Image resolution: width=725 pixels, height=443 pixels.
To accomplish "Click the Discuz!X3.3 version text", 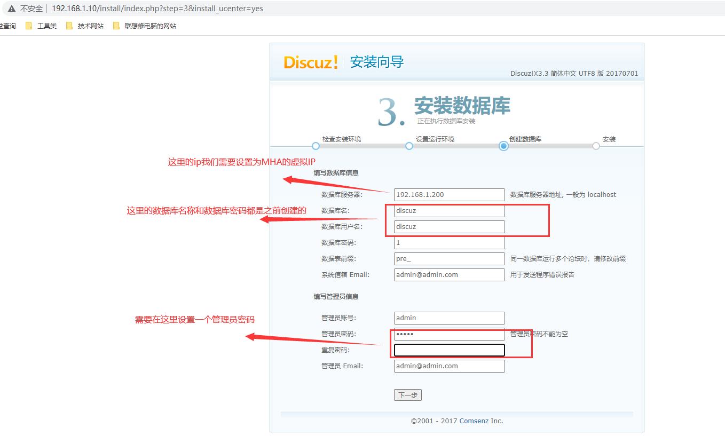I will click(x=574, y=74).
